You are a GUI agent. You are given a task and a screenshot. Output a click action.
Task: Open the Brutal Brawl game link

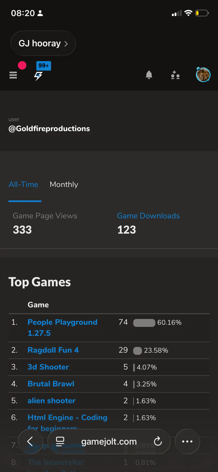(x=51, y=384)
